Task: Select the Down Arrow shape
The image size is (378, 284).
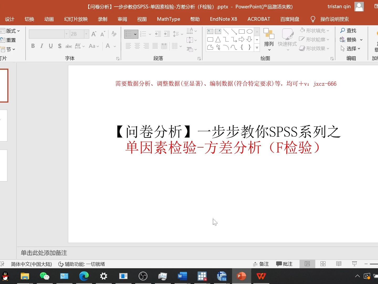Action: [x=250, y=39]
